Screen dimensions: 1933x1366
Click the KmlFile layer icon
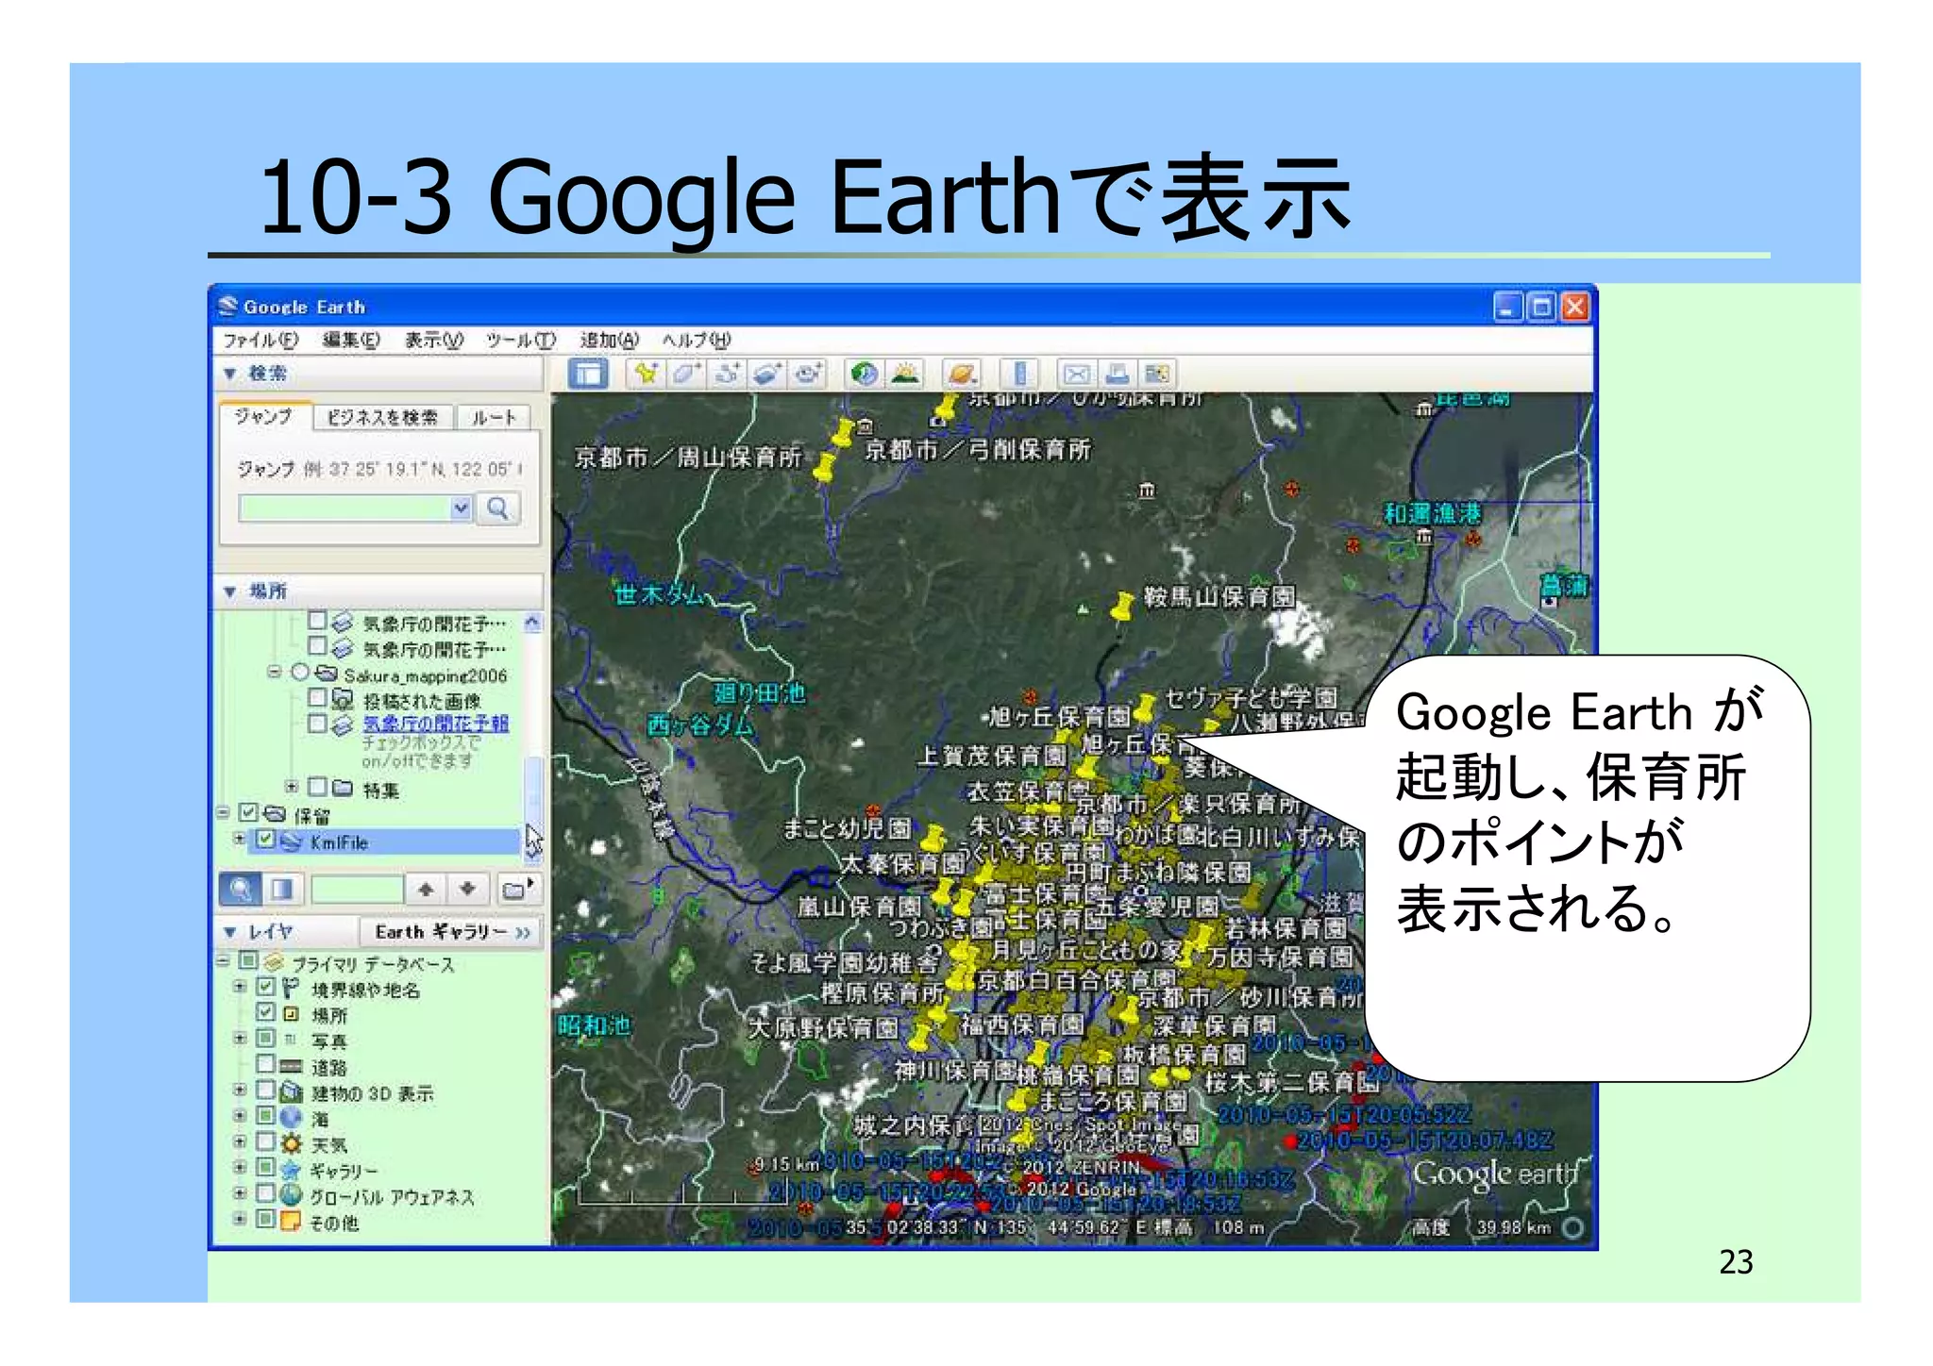tap(291, 841)
